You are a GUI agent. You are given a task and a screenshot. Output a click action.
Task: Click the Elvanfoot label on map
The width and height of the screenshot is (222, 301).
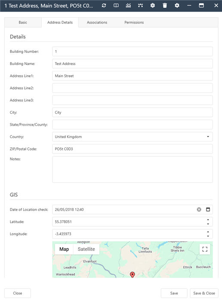(x=90, y=261)
